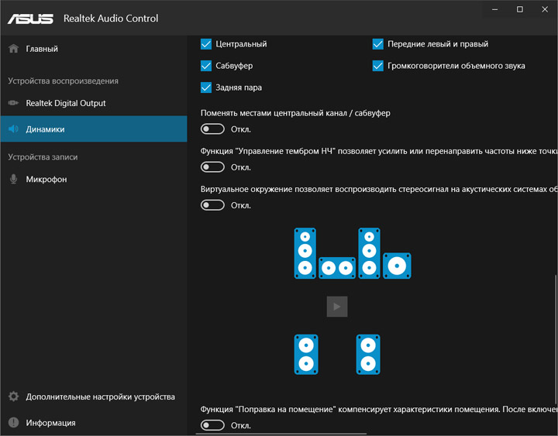Disable the Задняя пара checkbox
The height and width of the screenshot is (436, 558).
[x=206, y=88]
